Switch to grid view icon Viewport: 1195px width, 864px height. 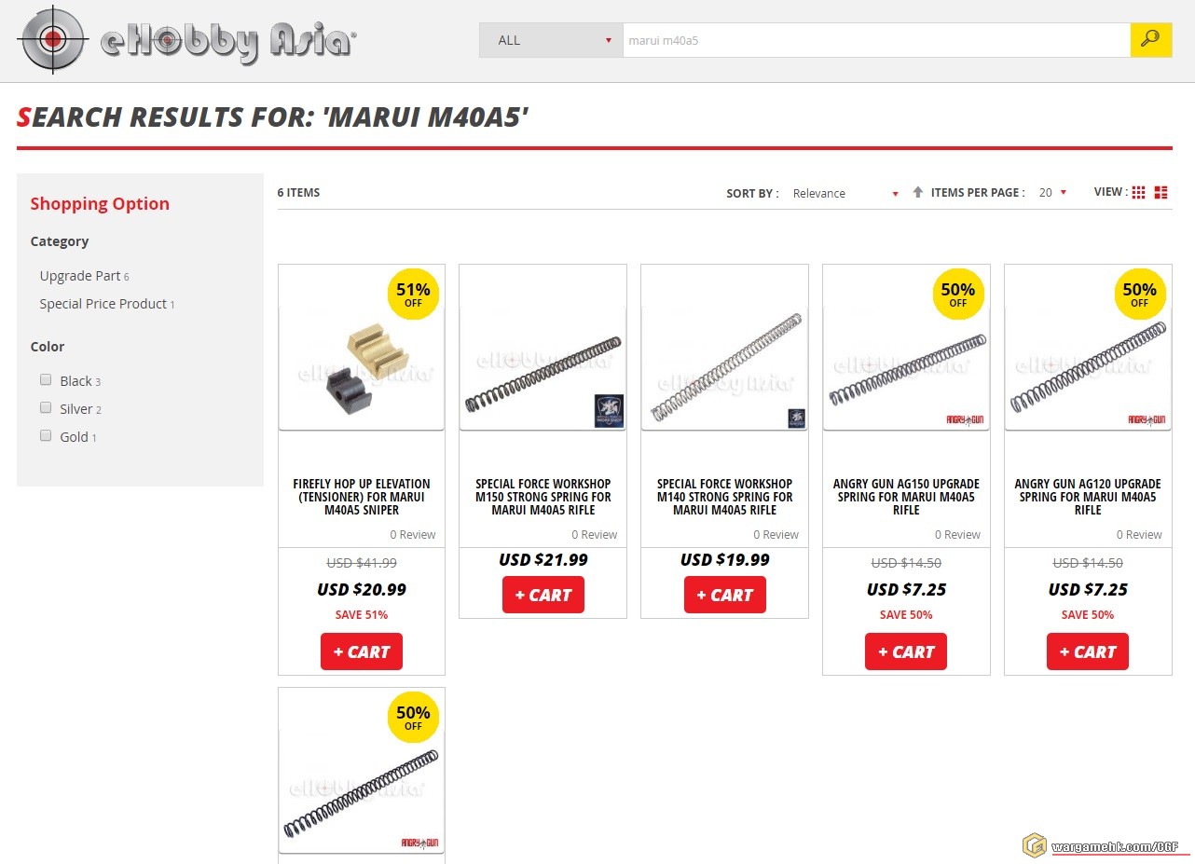[x=1138, y=193]
